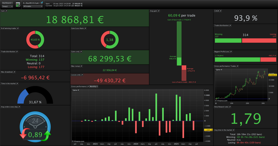This screenshot has height=146, width=278.
Task: Click the yellow −1 805,16 label on monthly chart
Action: pos(208,130)
